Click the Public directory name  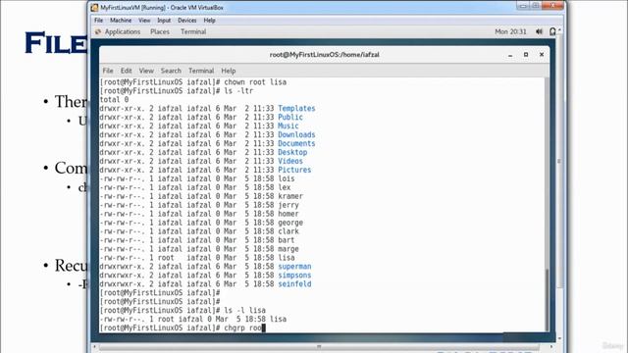pyautogui.click(x=290, y=118)
